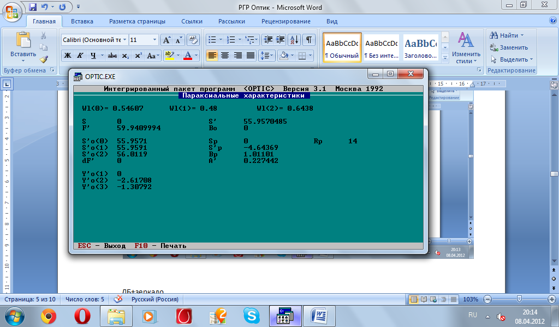559x327 pixels.
Task: Open Word Help with the question mark icon
Action: pos(553,21)
